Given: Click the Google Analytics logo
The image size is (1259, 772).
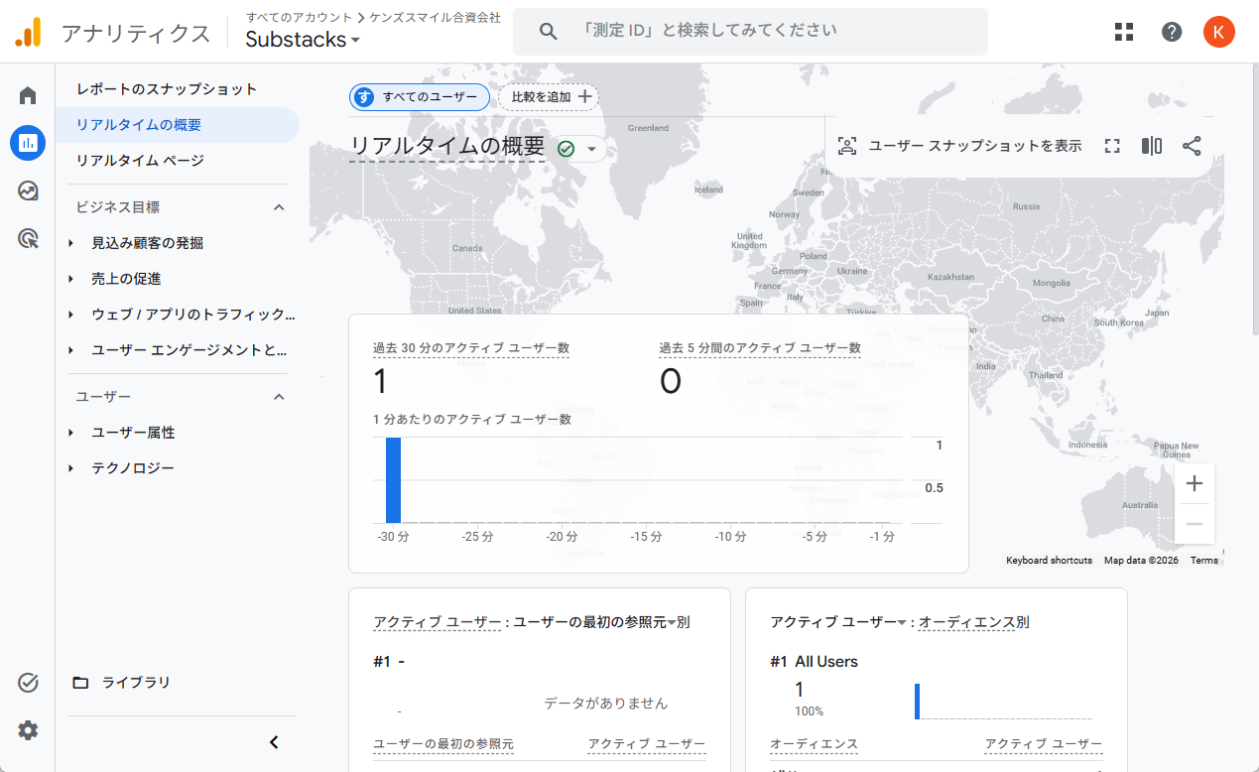Looking at the screenshot, I should point(28,33).
